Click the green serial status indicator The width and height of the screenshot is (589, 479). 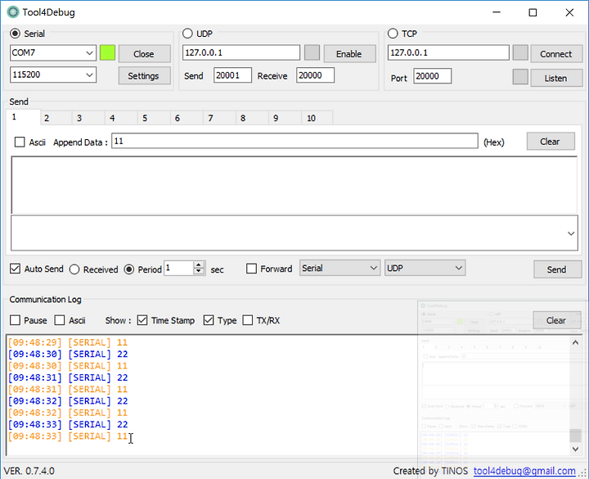(x=107, y=53)
